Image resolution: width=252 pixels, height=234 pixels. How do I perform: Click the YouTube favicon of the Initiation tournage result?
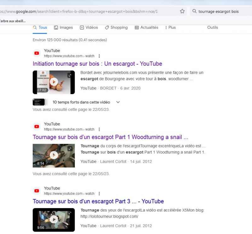click(x=37, y=53)
